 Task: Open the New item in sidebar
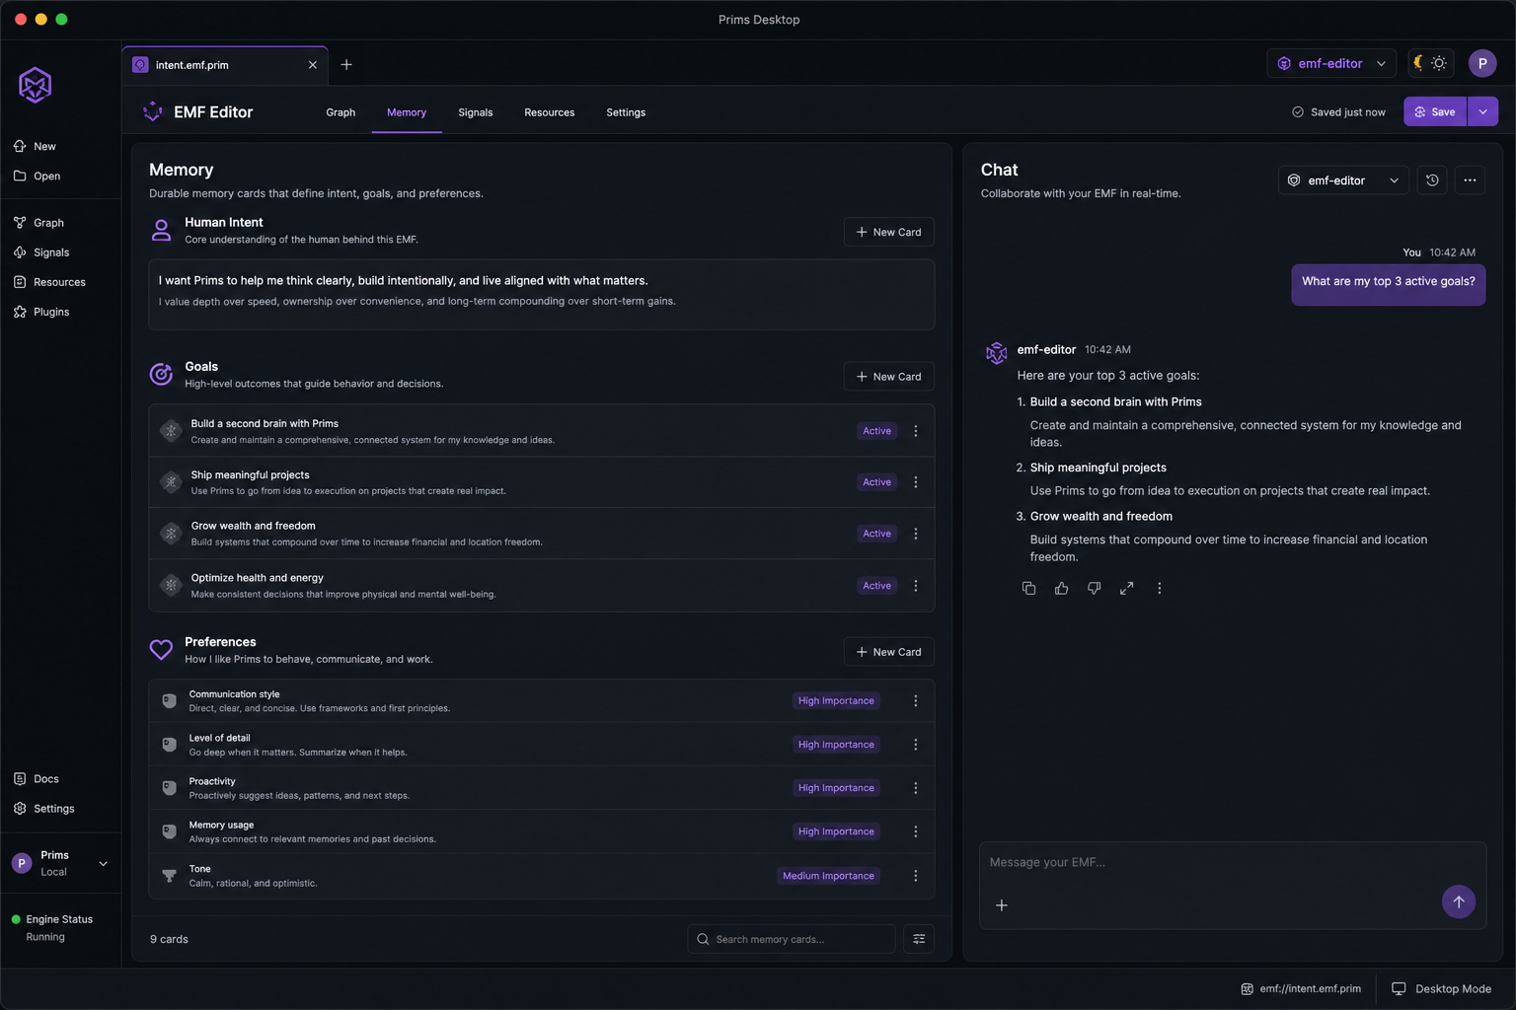35,146
